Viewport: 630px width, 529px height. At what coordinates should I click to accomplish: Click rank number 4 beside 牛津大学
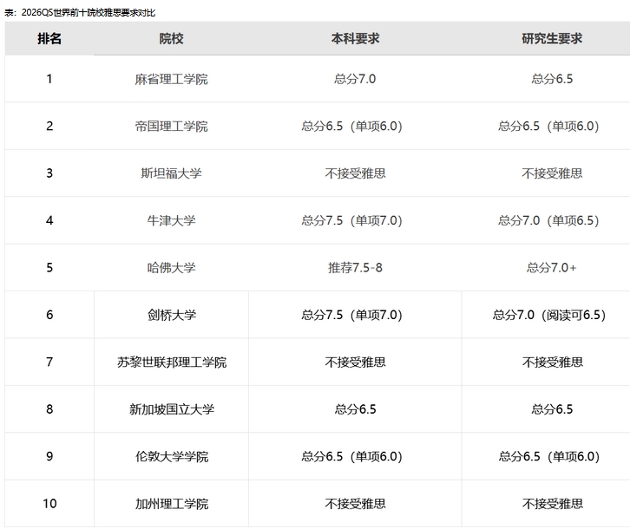(x=49, y=220)
